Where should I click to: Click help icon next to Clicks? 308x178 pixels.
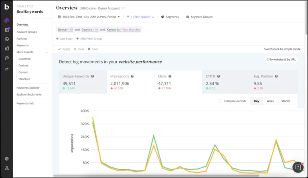(170, 76)
